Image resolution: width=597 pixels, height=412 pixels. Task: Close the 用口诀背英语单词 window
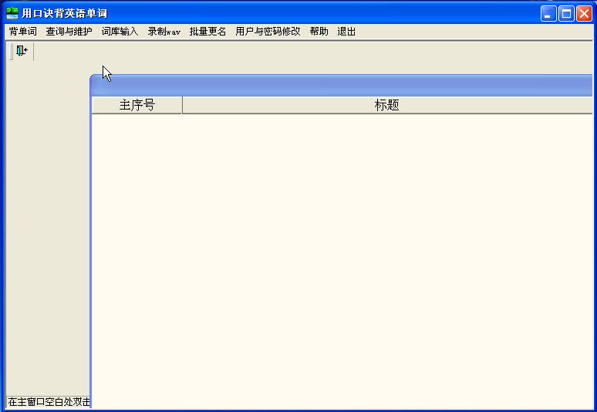[584, 14]
